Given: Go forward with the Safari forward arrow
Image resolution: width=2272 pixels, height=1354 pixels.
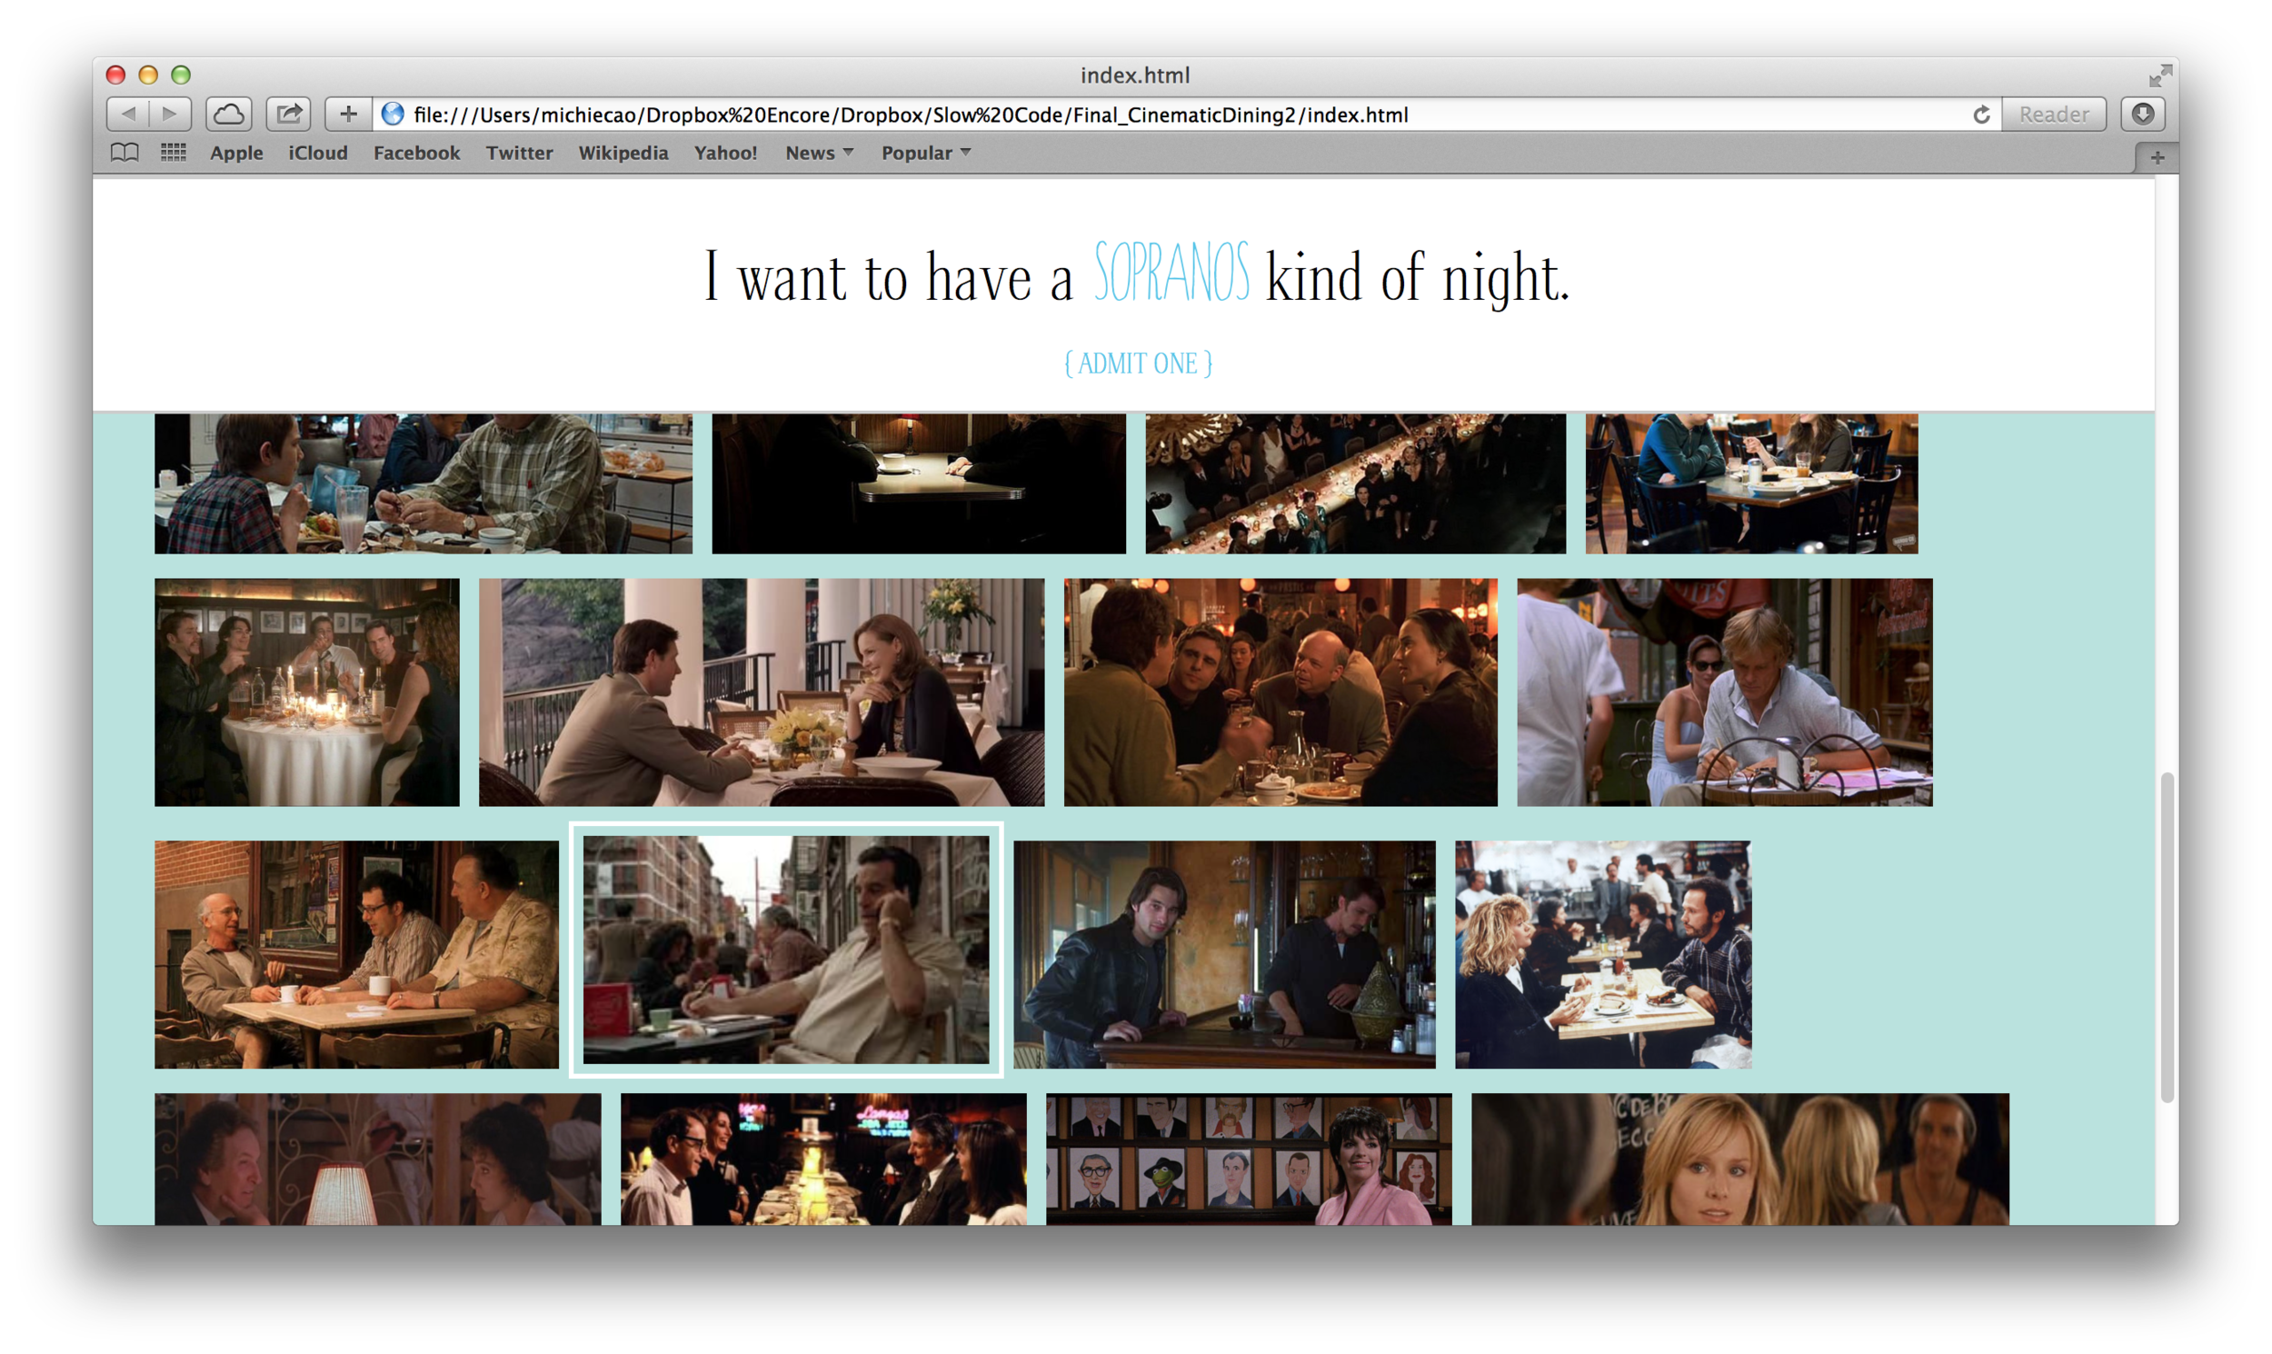Looking at the screenshot, I should point(170,114).
